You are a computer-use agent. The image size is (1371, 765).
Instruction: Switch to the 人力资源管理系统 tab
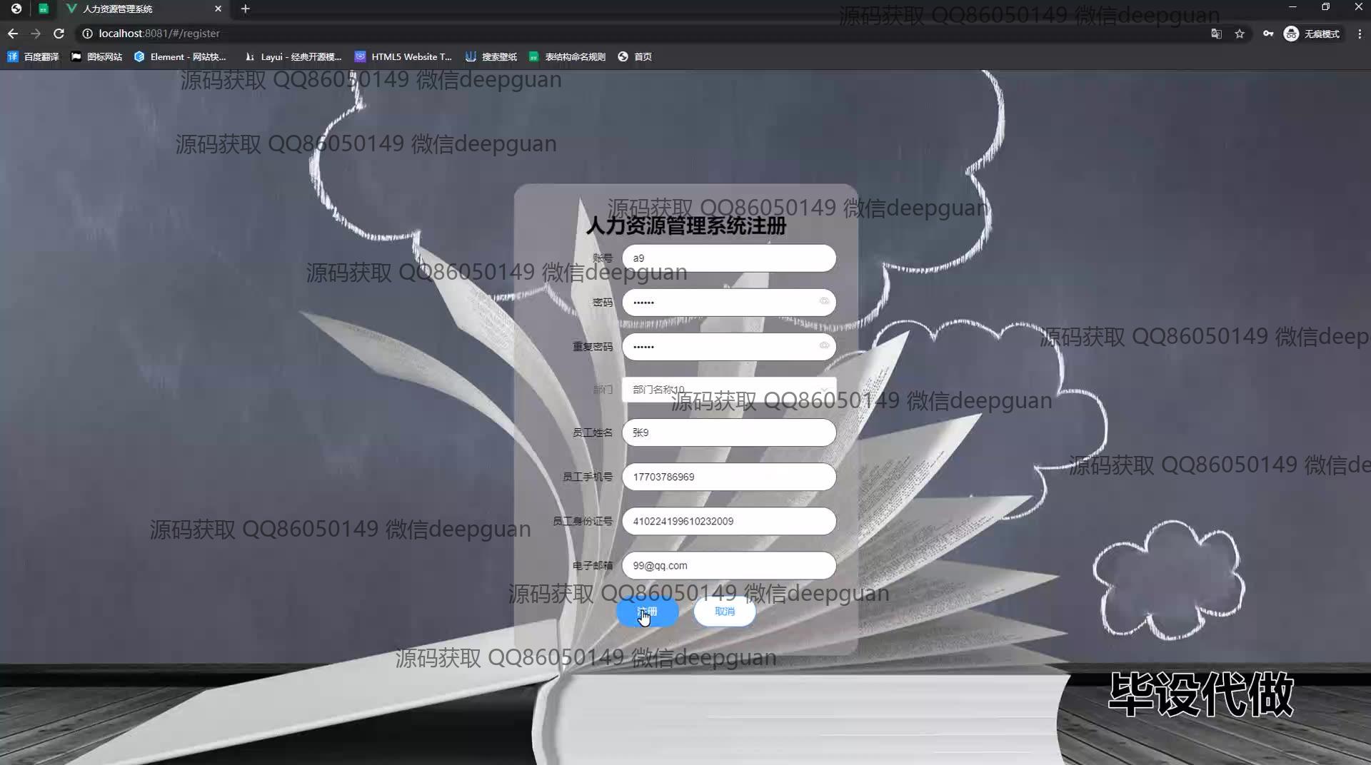[143, 9]
